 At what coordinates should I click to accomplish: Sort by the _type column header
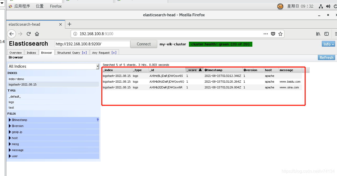(x=140, y=70)
